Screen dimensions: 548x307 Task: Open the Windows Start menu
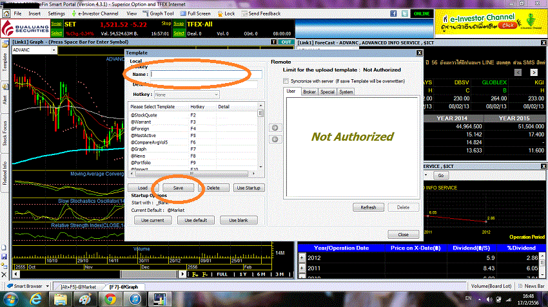11,299
